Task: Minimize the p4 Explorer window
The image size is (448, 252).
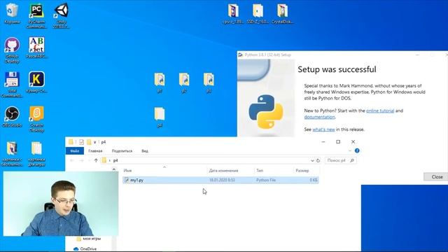Action: point(323,141)
